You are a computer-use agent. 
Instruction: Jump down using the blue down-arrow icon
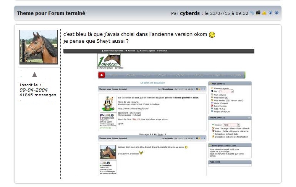pyautogui.click(x=276, y=13)
